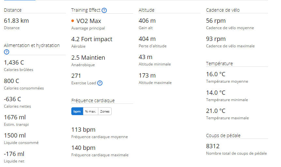Switch heart rate view to Zones
Screen dimensions: 281x167
point(105,111)
